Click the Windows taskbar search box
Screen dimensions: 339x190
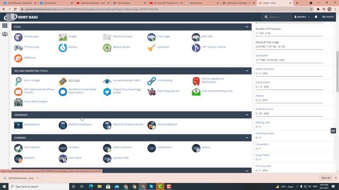pyautogui.click(x=39, y=186)
